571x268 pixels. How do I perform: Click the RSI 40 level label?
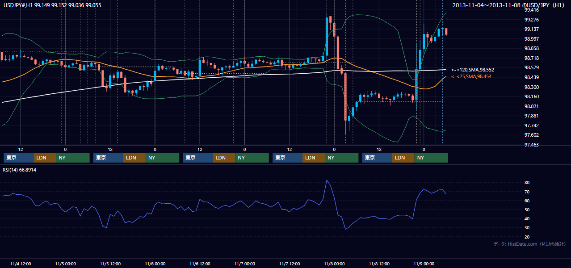(527, 218)
